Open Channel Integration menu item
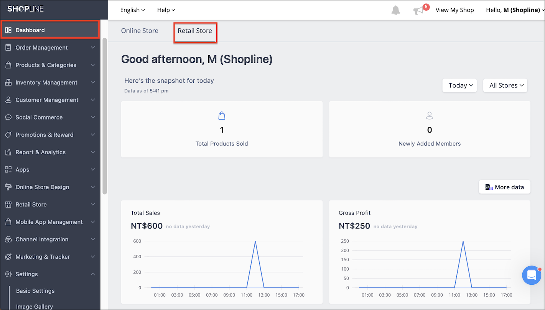This screenshot has height=310, width=545. [x=50, y=239]
